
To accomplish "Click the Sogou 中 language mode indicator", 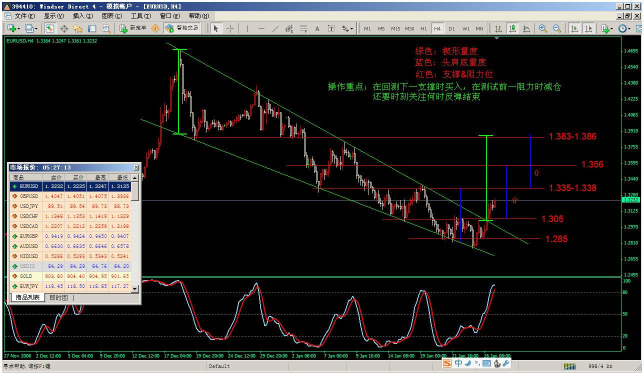I will [458, 363].
